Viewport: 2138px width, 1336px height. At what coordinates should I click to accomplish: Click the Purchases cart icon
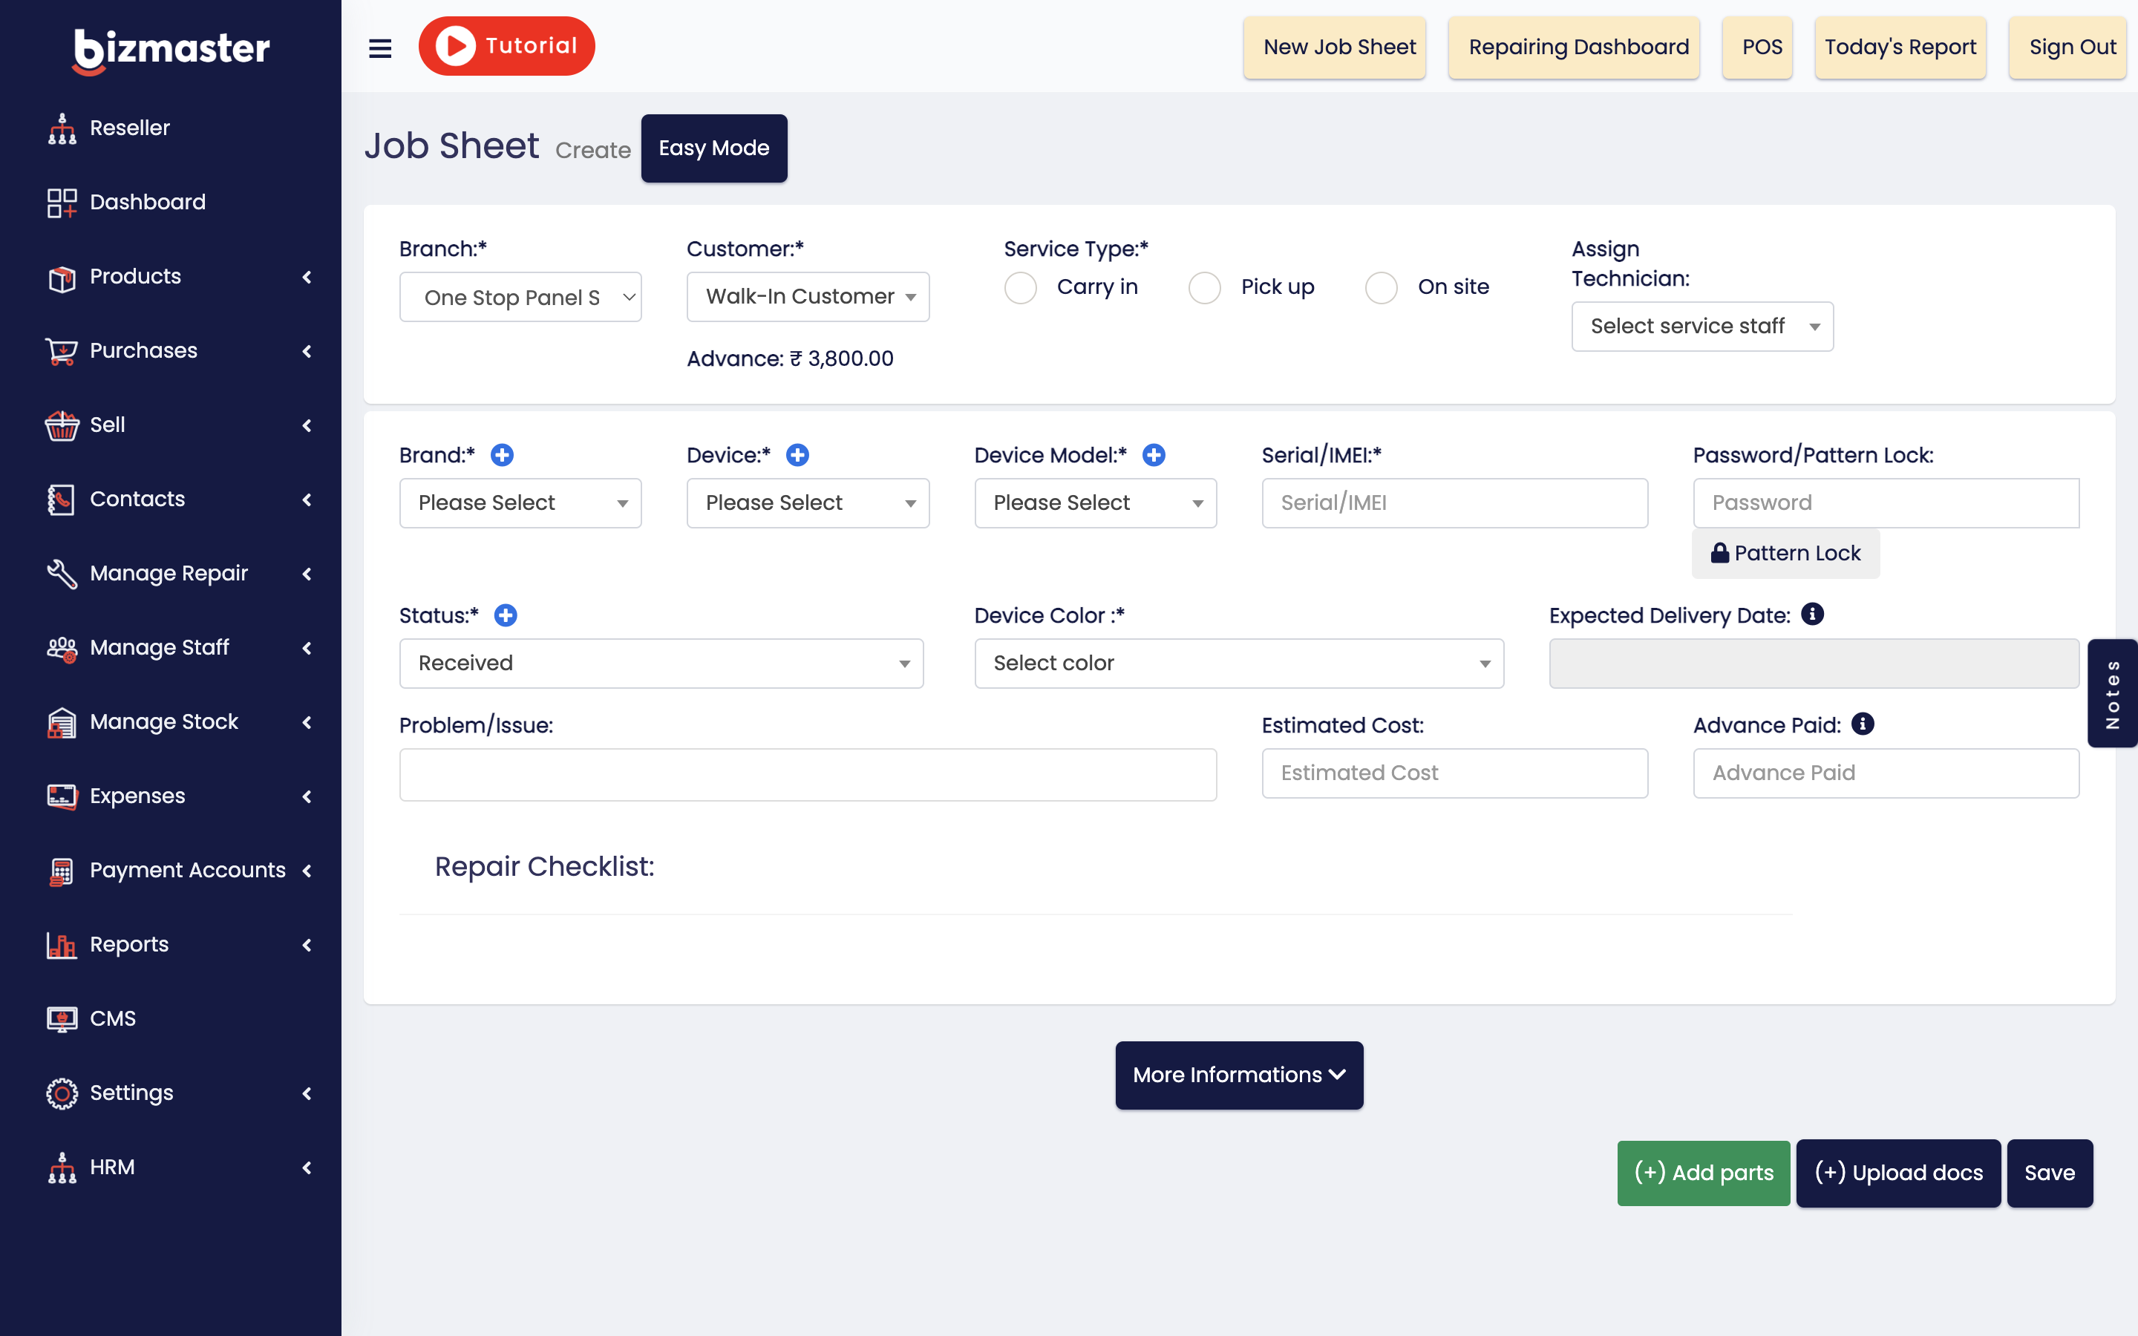(x=62, y=351)
